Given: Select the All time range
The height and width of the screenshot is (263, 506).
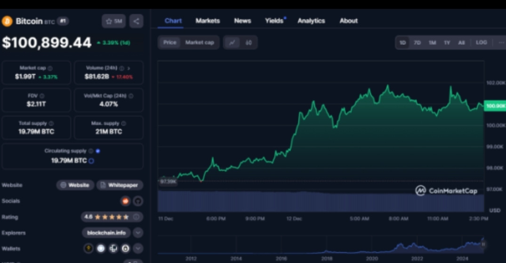Looking at the screenshot, I should pos(461,42).
